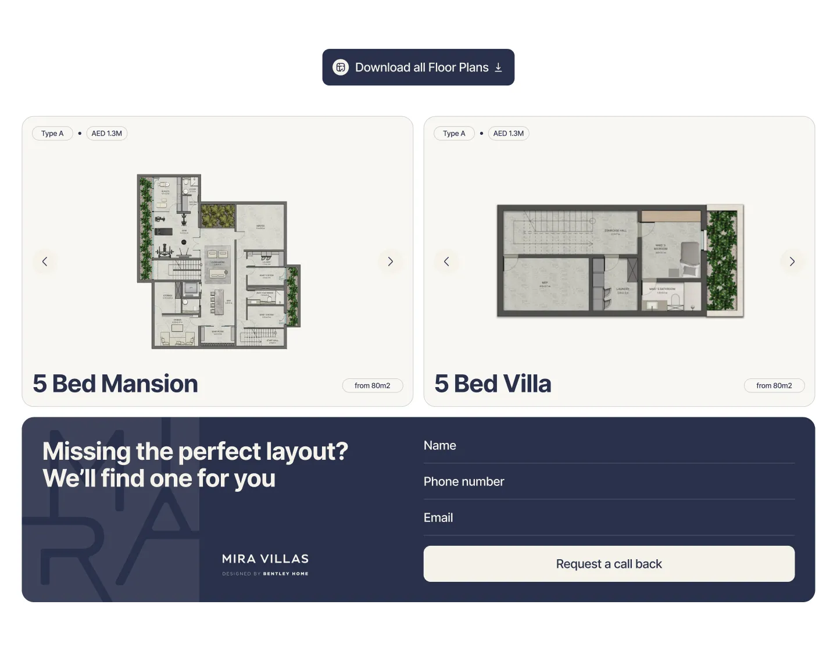This screenshot has width=837, height=651.
Task: Click the bullet separator beside Type A Mansion badge
Action: coord(79,133)
